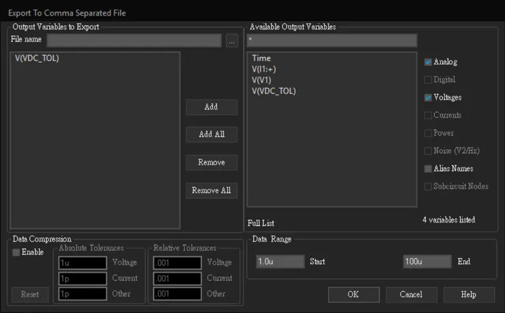Click relative tolerance Voltage field .001
Viewport: 505px width, 313px height.
click(x=177, y=263)
